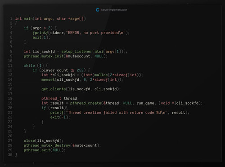Click the "server implementation" title text
The height and width of the screenshot is (167, 225).
[114, 10]
